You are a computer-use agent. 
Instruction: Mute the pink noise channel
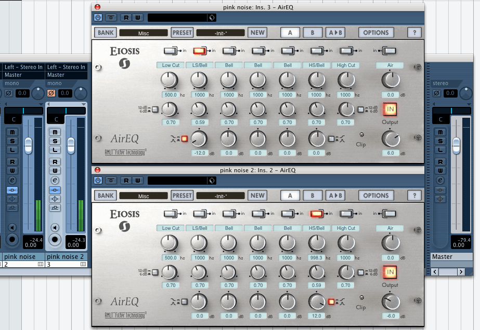(12, 132)
